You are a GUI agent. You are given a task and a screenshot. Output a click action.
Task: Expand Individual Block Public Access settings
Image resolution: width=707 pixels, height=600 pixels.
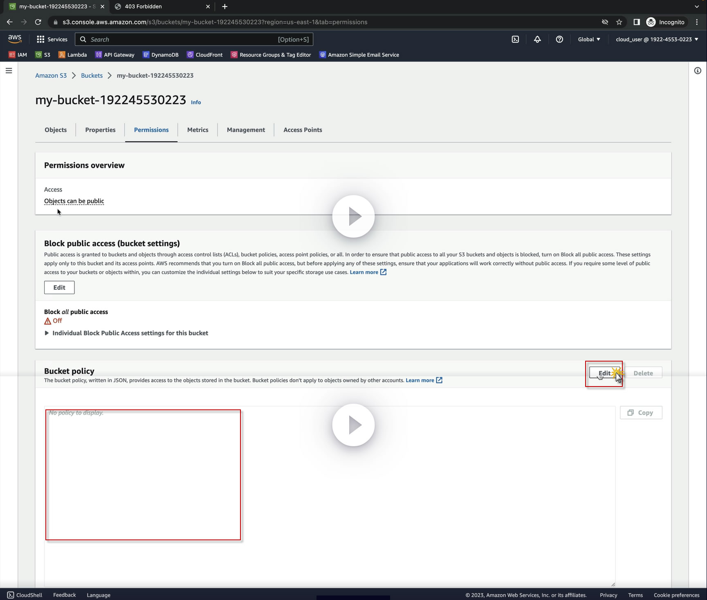(126, 333)
